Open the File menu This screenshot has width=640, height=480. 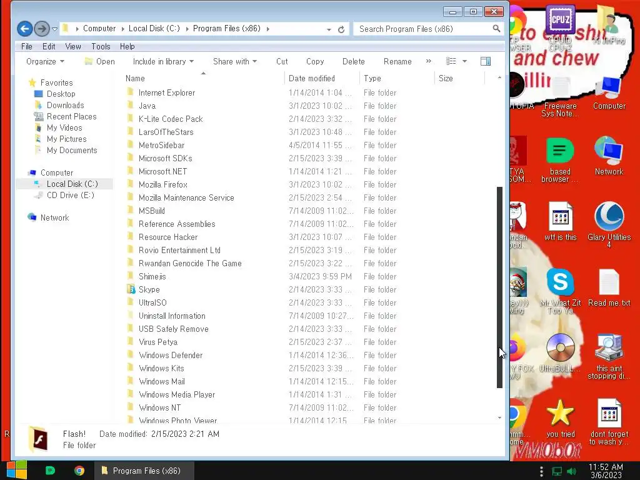point(26,46)
